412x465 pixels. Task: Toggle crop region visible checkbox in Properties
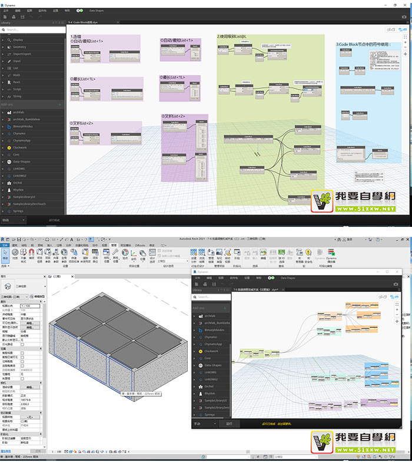22,357
